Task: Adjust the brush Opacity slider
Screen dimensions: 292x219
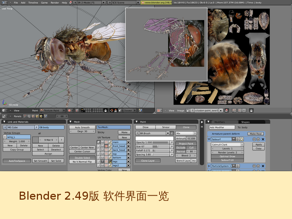Action: [x=153, y=142]
